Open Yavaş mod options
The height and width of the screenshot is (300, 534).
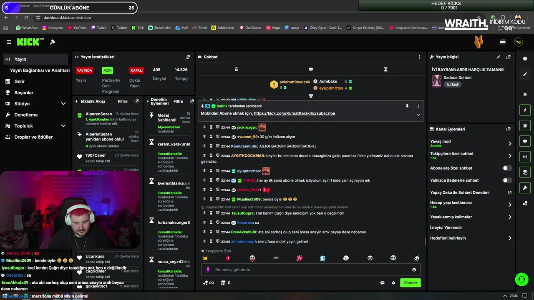471,143
